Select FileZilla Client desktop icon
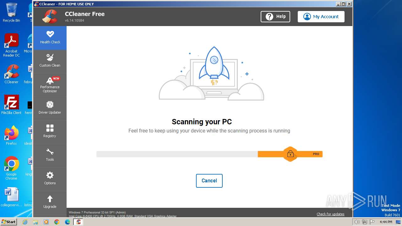 click(x=11, y=105)
